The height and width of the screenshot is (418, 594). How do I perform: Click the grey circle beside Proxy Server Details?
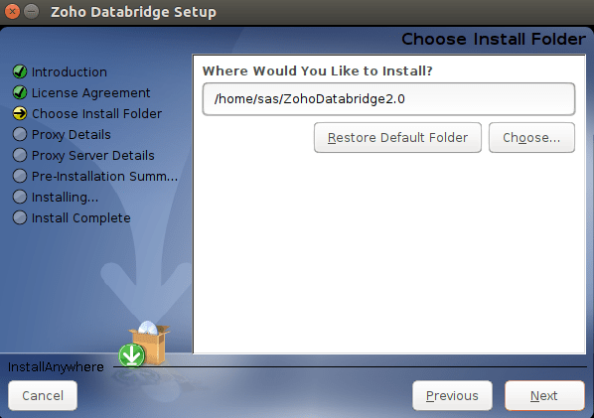(20, 155)
